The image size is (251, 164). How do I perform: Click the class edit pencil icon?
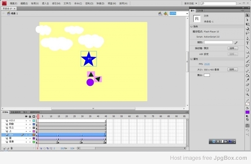point(236,43)
